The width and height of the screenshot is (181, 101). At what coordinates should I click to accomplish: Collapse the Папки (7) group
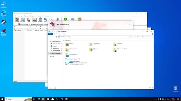(x=64, y=41)
